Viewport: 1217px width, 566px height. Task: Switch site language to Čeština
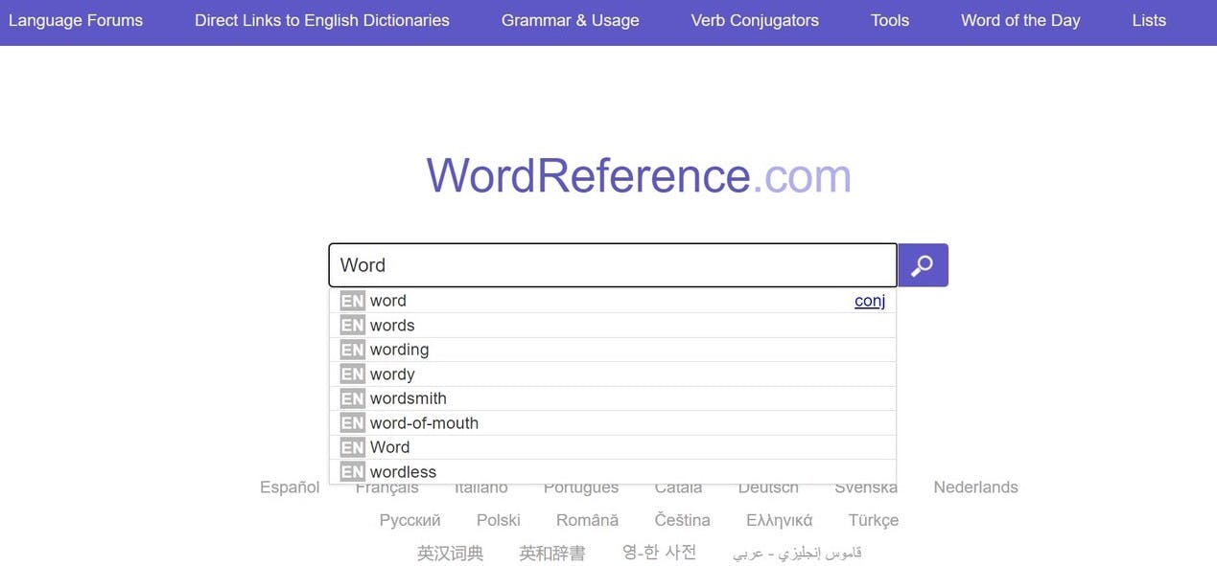[683, 520]
